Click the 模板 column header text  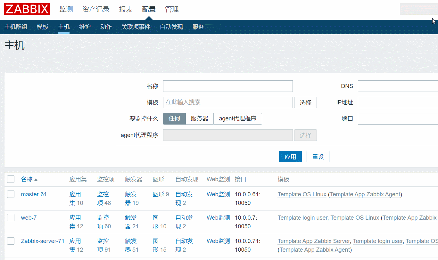point(284,179)
